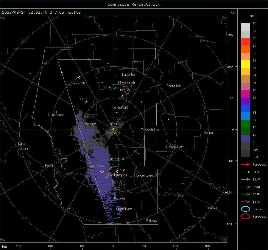Pick the red 60–65 dBZ swatch

coord(245,42)
